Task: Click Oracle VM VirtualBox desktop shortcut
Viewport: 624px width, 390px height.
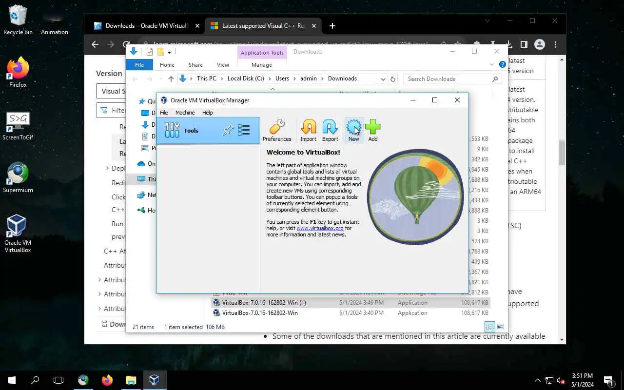Action: (18, 234)
